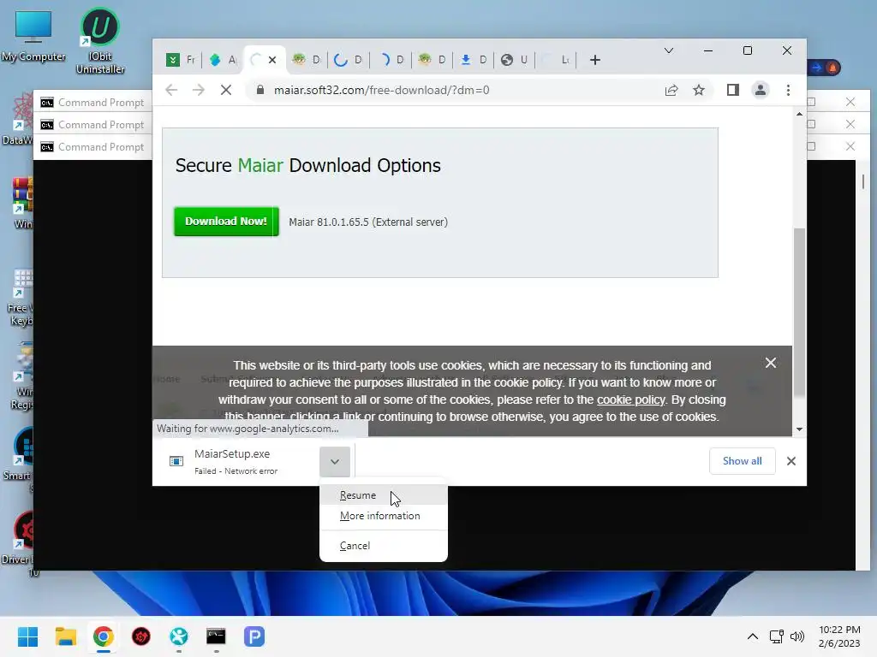Select the third Command Prompt window title

pos(101,147)
